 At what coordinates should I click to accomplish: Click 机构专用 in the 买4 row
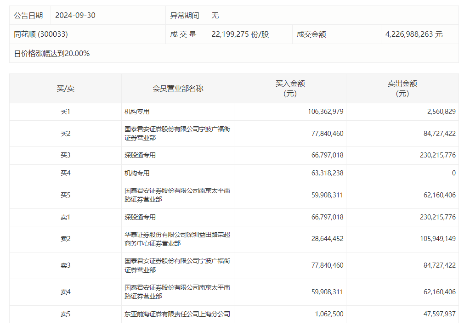(x=137, y=173)
